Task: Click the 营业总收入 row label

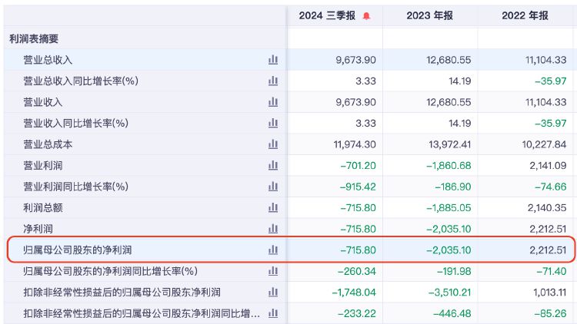Action: coord(48,60)
